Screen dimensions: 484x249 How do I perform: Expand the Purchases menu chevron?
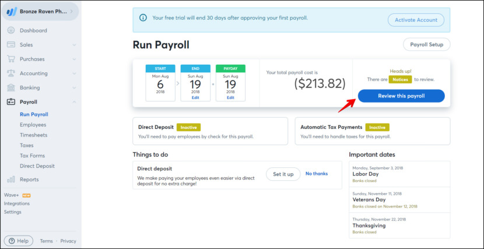point(74,59)
